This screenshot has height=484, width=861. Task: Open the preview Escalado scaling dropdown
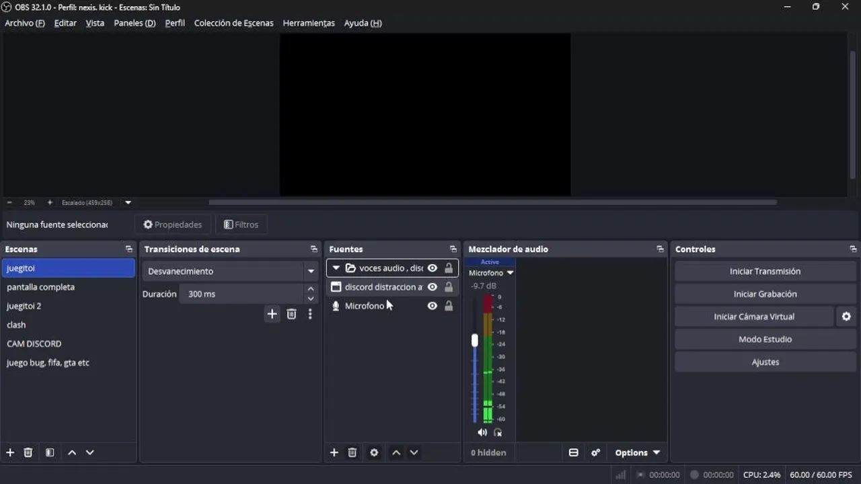(x=128, y=202)
